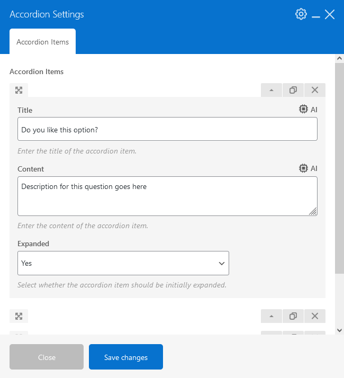Delete the first accordion item

point(315,90)
